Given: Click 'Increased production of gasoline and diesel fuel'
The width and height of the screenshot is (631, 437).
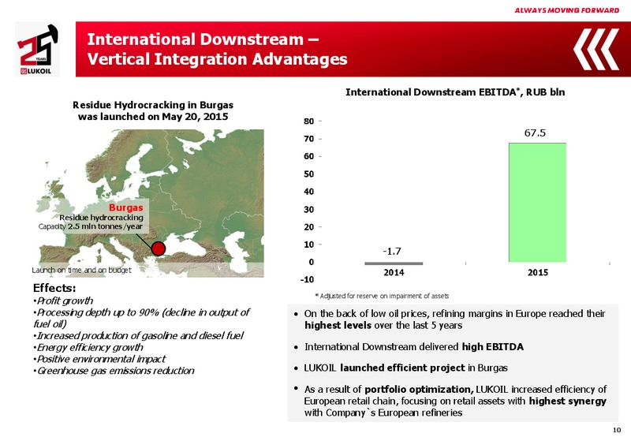Looking at the screenshot, I should [x=139, y=335].
